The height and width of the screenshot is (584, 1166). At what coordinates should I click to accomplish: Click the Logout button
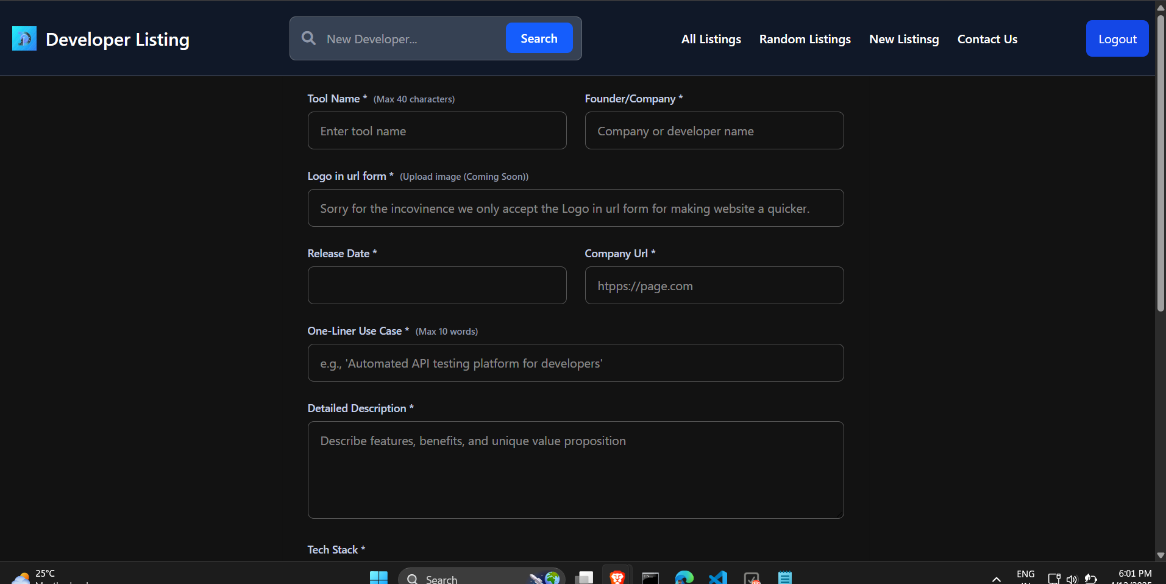coord(1117,38)
